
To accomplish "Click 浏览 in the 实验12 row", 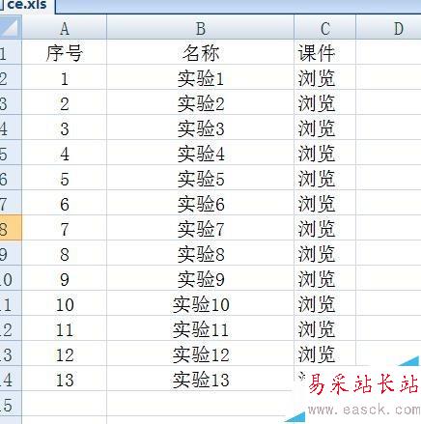I will 324,354.
